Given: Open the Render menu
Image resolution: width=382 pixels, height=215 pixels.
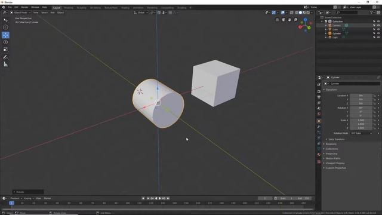Looking at the screenshot, I should [24, 7].
